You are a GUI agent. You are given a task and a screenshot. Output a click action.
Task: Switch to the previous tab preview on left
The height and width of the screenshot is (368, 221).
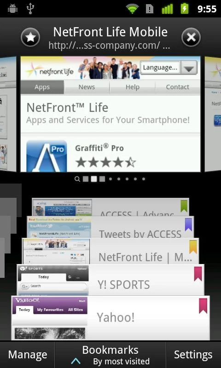[x=8, y=114]
